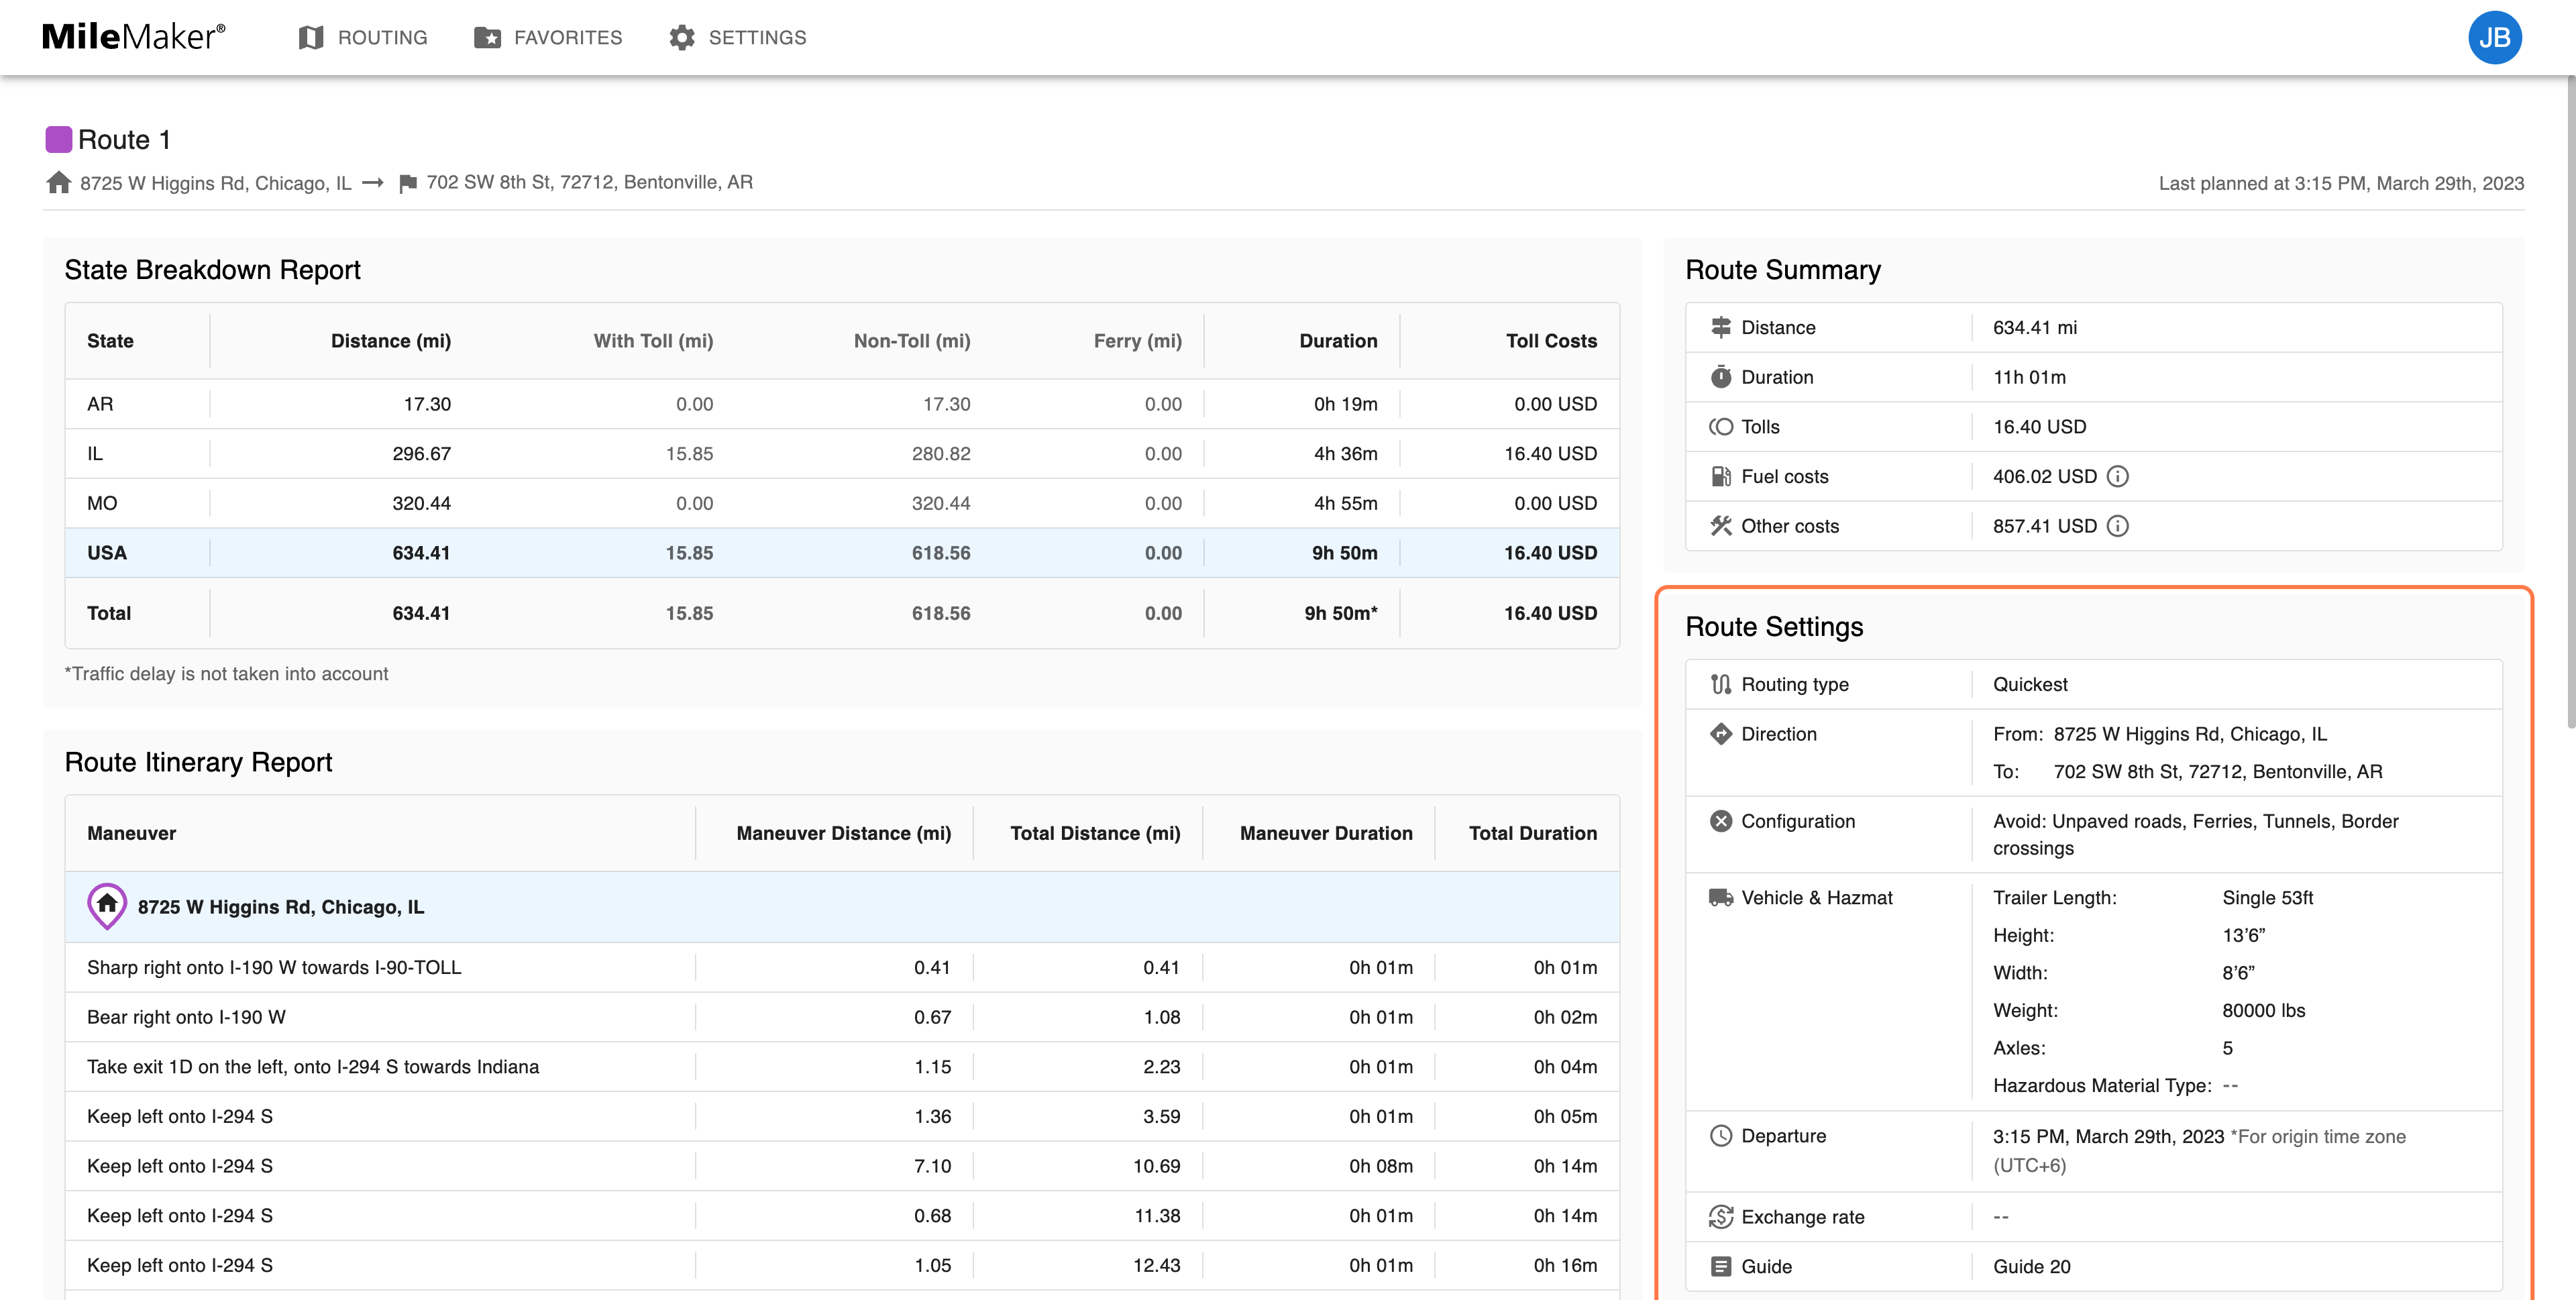Screen dimensions: 2576x1300
Task: Go to the SETTINGS menu item
Action: pyautogui.click(x=757, y=38)
